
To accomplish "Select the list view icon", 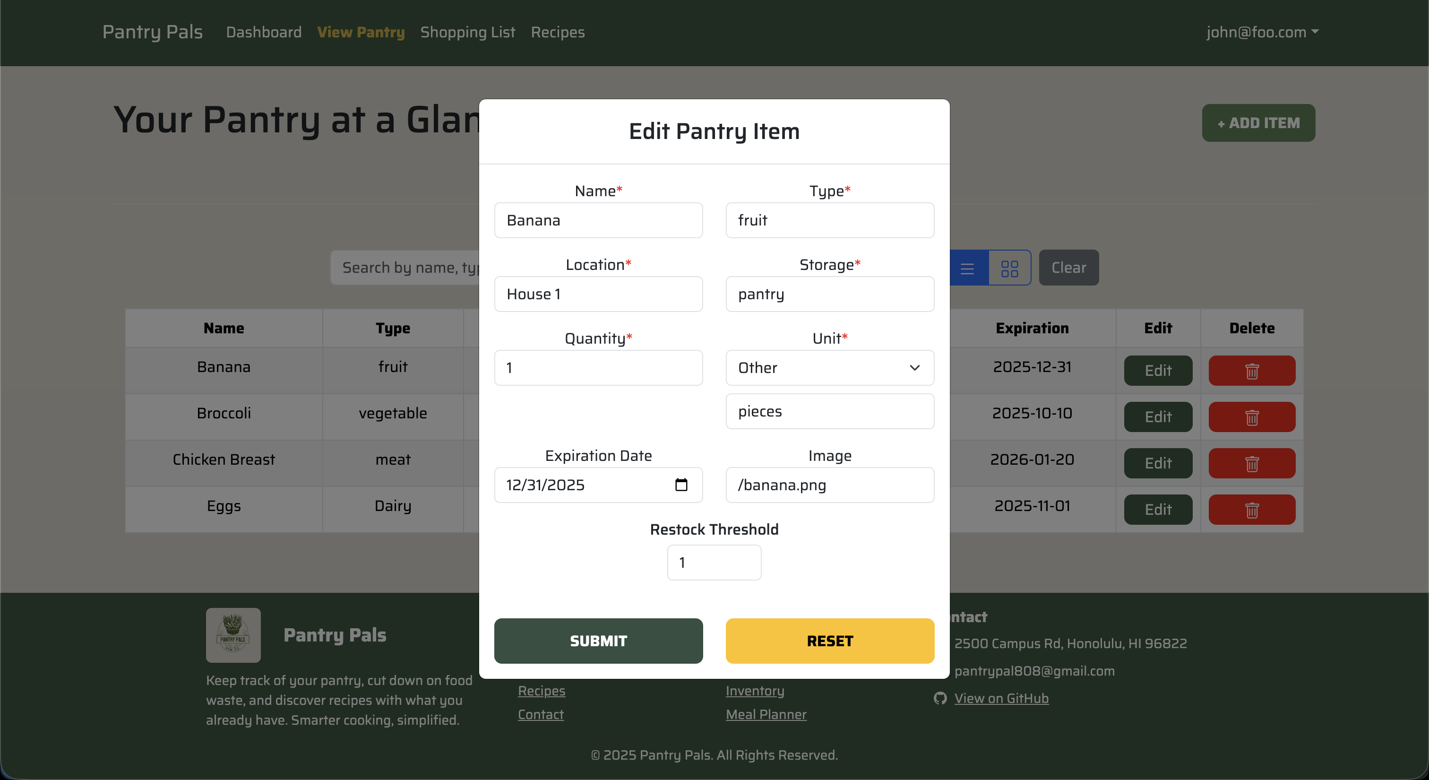I will [x=968, y=268].
